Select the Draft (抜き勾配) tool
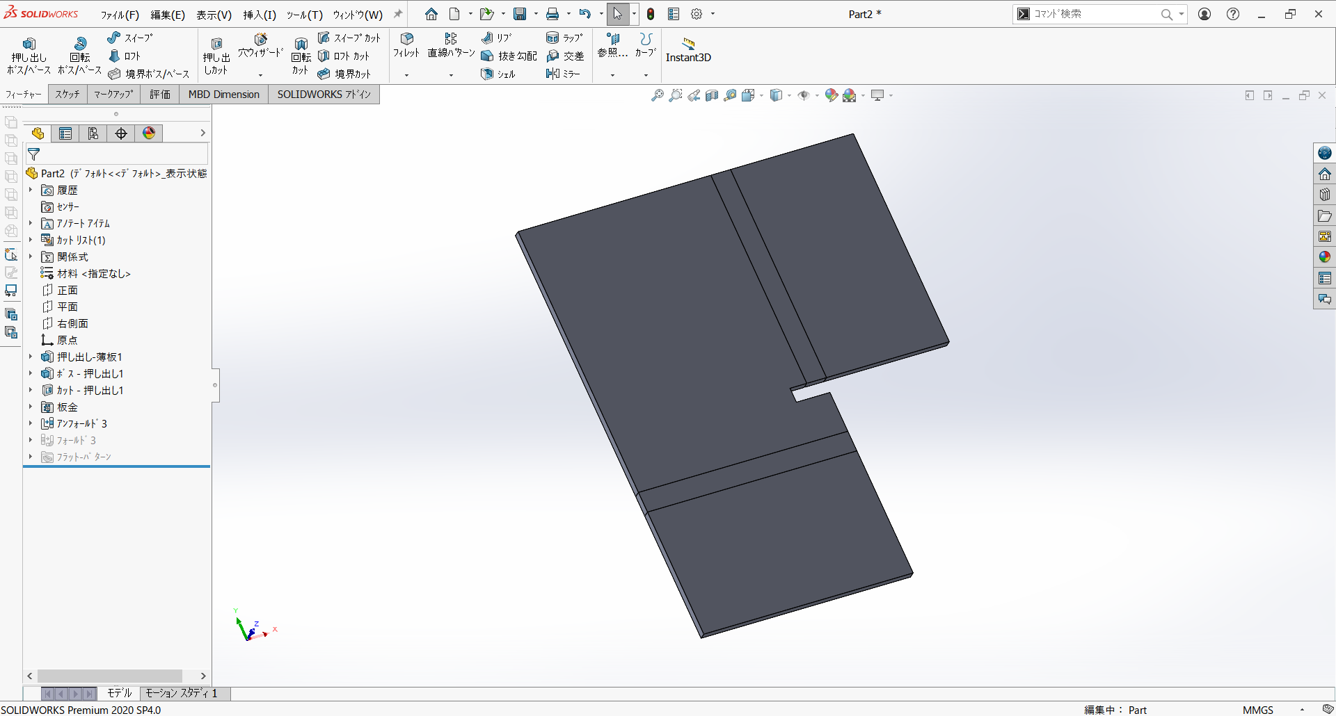Screen dimensions: 1336x716 [509, 56]
